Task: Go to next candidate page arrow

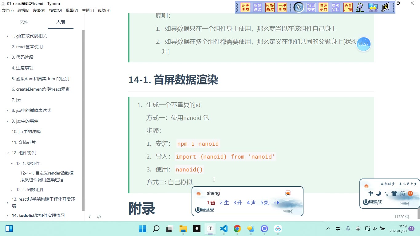Action: tap(279, 203)
